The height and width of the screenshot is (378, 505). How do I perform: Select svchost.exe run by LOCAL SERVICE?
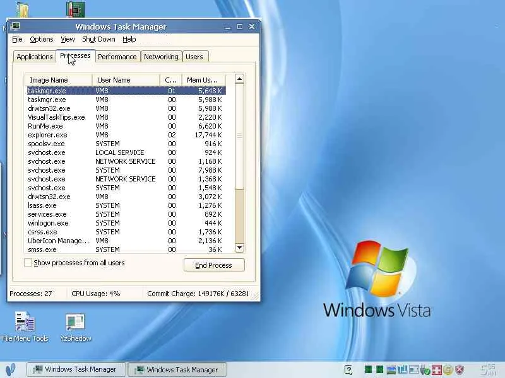pos(126,152)
